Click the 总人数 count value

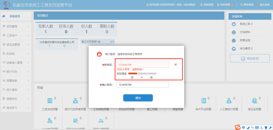(86, 32)
